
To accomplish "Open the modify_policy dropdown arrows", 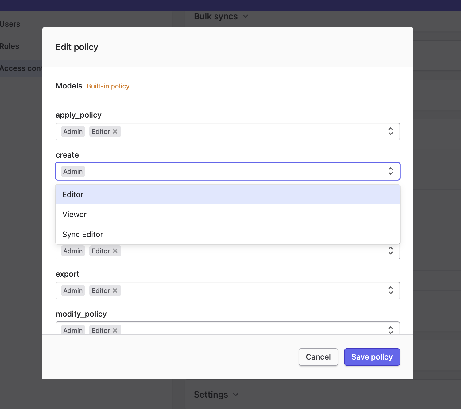I will [x=390, y=330].
